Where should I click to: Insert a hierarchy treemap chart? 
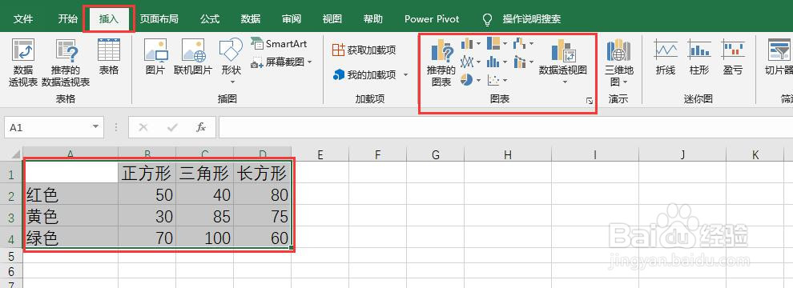(493, 43)
